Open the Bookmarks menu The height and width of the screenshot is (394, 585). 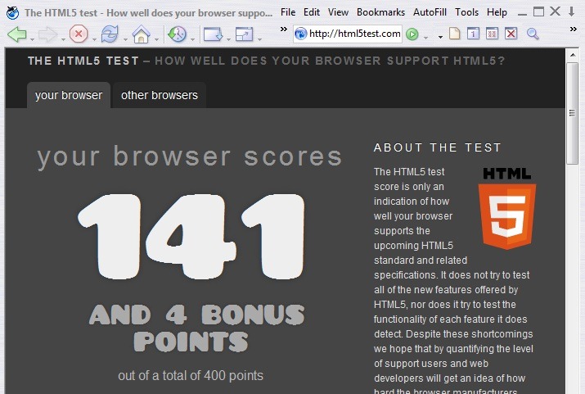point(380,12)
